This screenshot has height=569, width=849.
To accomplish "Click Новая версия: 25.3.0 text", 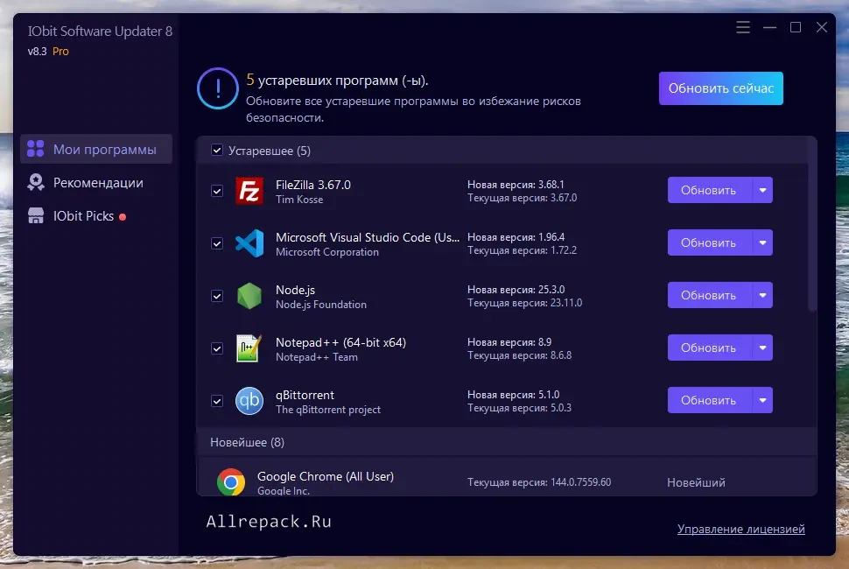I will click(516, 290).
